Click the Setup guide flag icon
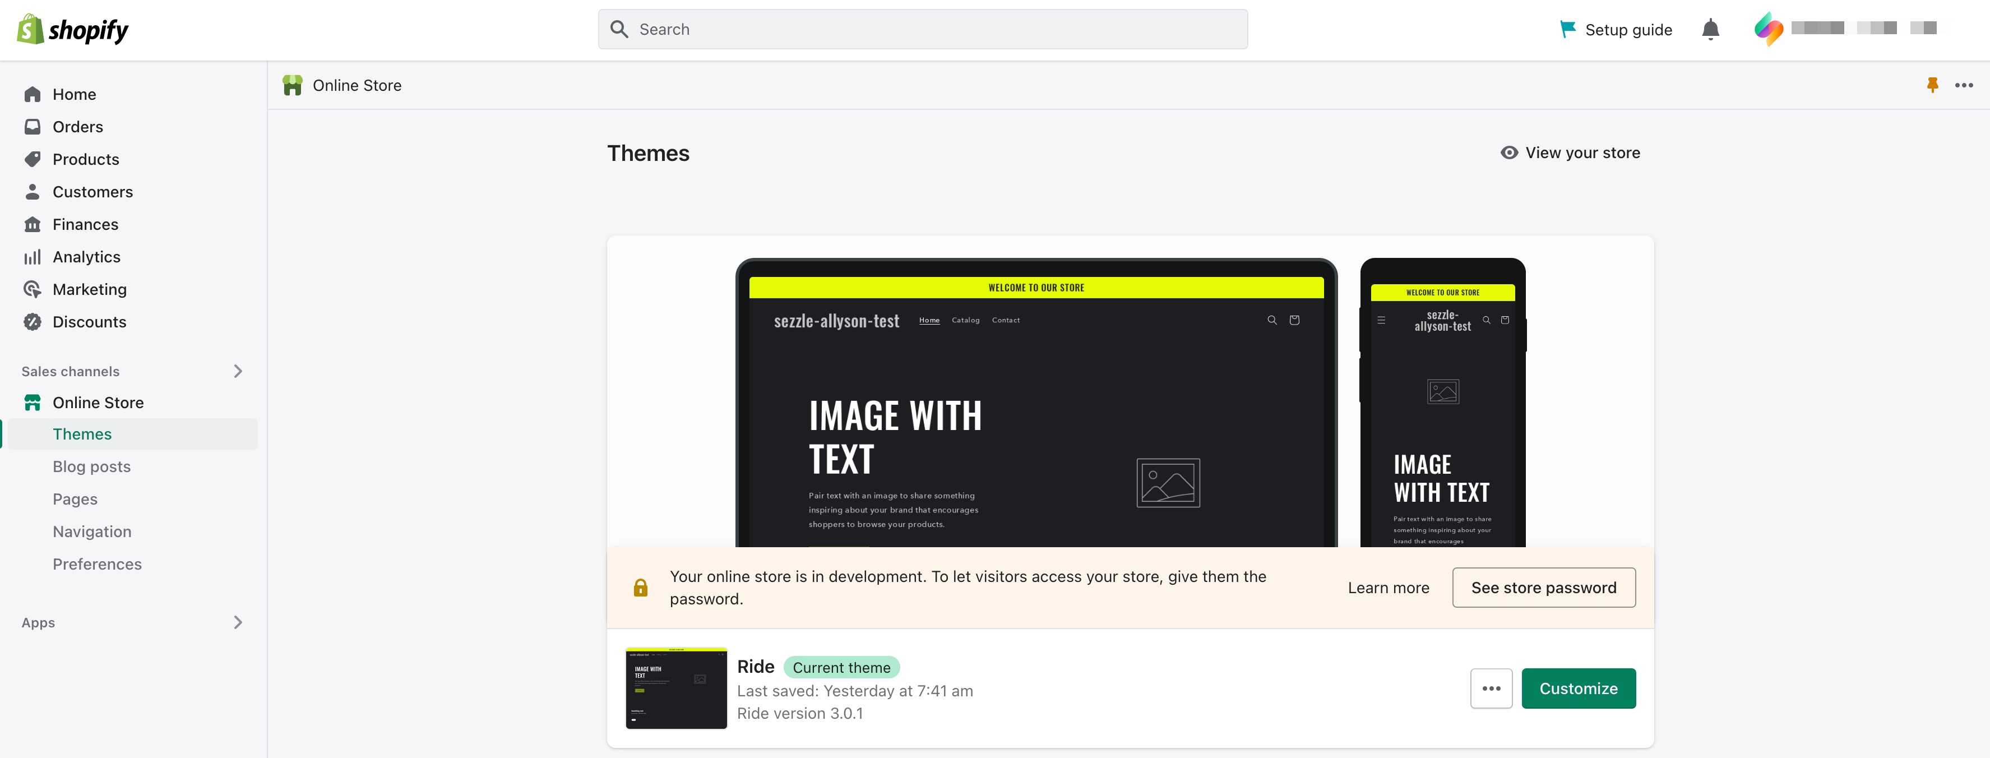 coord(1567,29)
